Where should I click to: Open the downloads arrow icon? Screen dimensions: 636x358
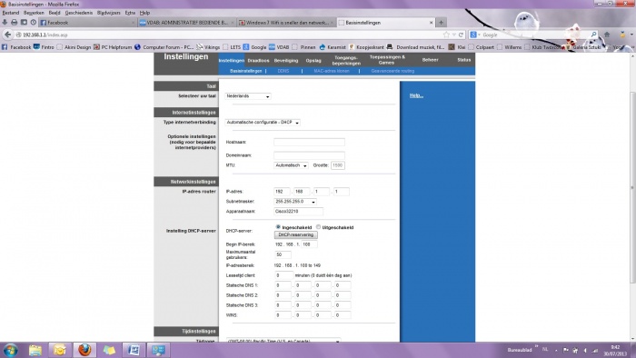[x=5, y=23]
